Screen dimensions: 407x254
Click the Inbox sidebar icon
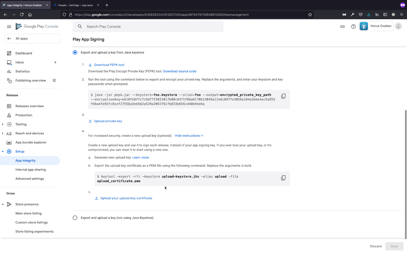pyautogui.click(x=9, y=62)
